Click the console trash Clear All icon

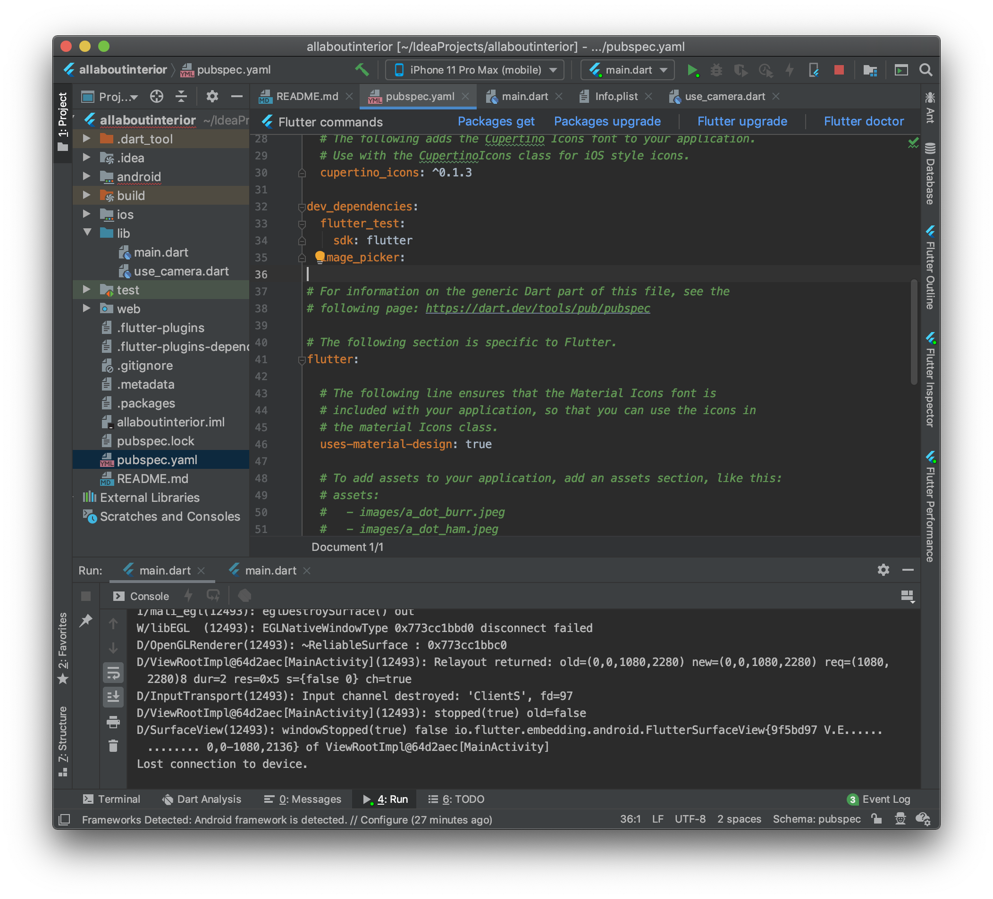(x=113, y=746)
